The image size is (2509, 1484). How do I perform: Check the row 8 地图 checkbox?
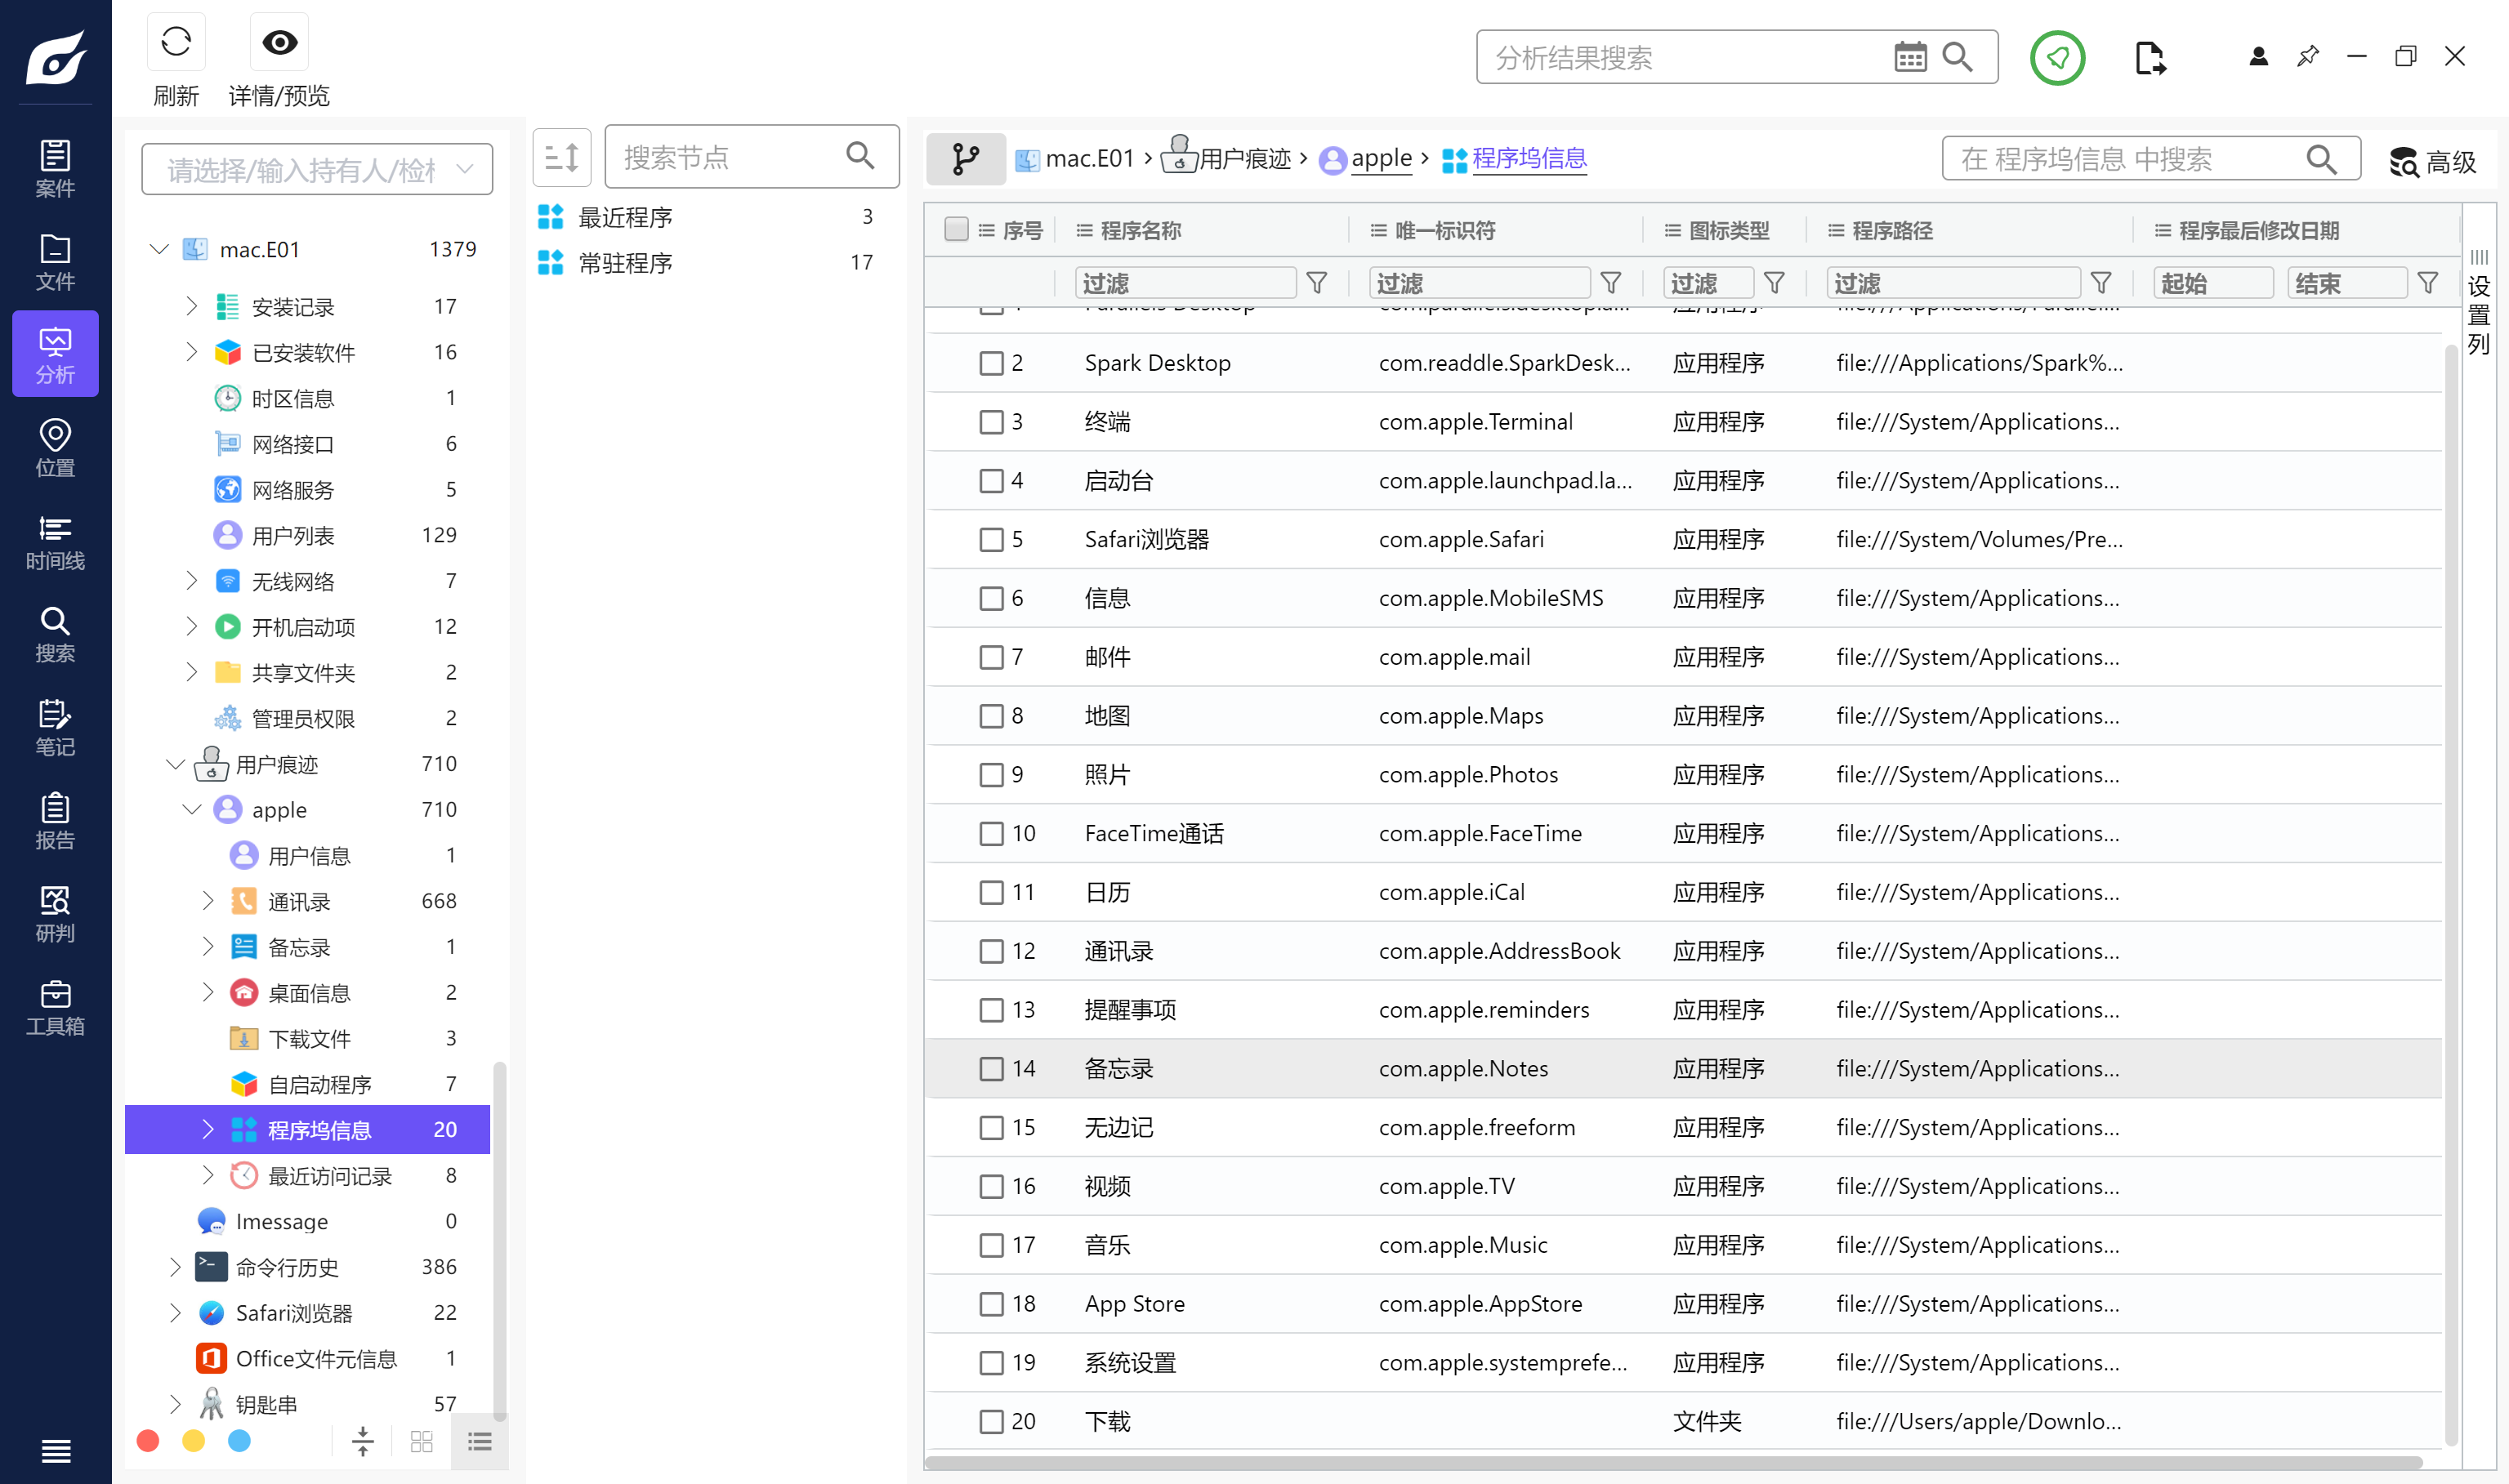click(x=991, y=716)
